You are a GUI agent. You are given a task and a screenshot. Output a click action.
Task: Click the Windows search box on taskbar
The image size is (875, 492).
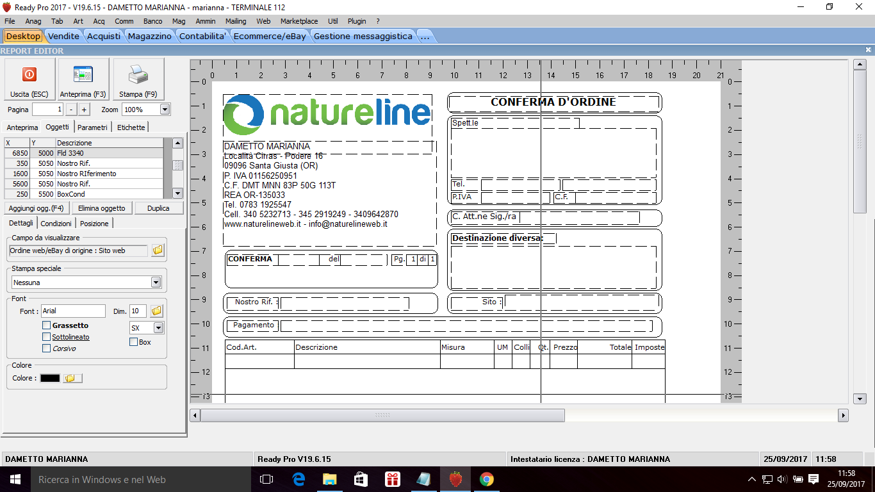click(x=141, y=479)
